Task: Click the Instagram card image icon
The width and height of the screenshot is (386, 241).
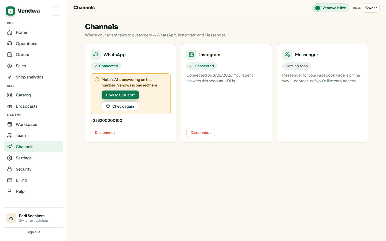Action: click(191, 55)
